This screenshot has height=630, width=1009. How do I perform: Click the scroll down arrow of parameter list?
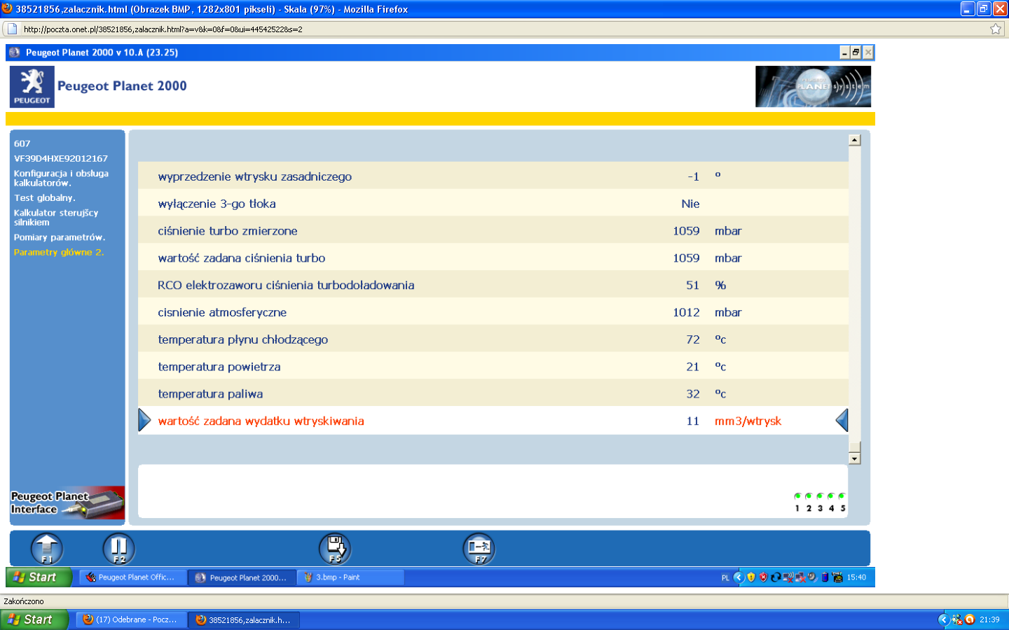click(x=854, y=458)
